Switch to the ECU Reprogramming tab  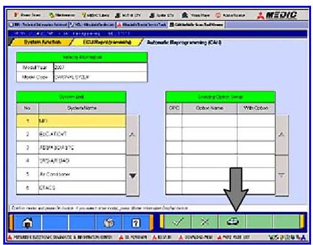click(x=107, y=42)
